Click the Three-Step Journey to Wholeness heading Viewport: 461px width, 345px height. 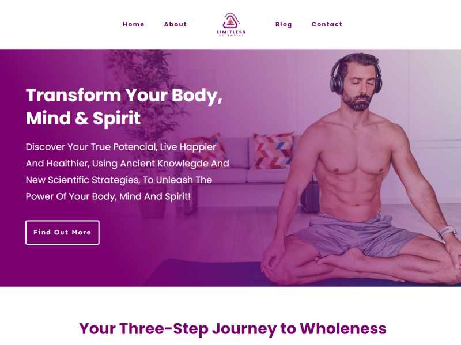[x=233, y=328]
